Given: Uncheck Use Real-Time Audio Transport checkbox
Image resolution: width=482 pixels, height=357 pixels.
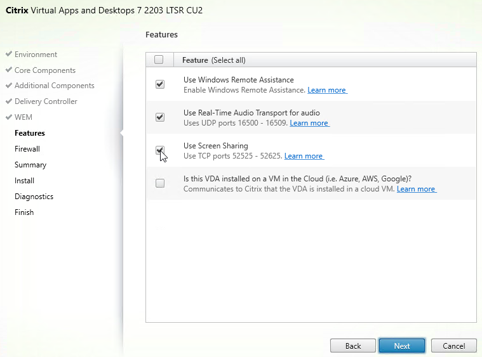Looking at the screenshot, I should click(160, 117).
